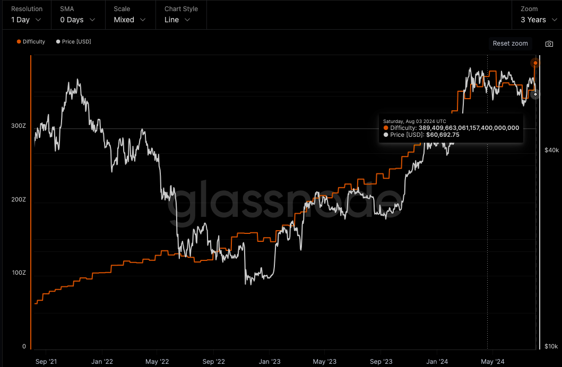Click the tooltip price $60,692.75

click(443, 135)
